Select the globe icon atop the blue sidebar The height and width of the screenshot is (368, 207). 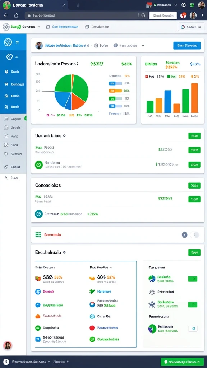click(x=8, y=42)
